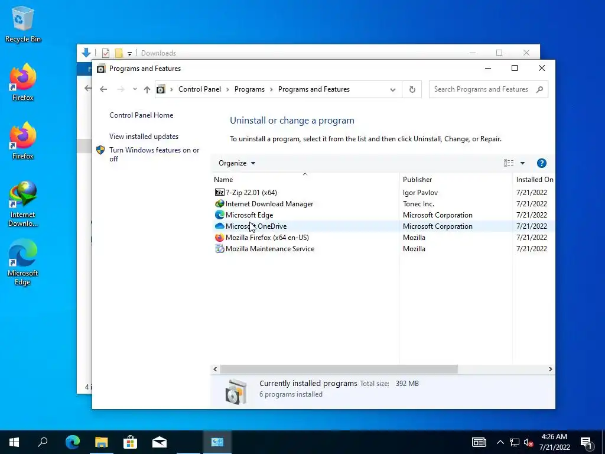Select the Mozilla Firefox (x64 en-US) name
This screenshot has height=454, width=605.
267,238
